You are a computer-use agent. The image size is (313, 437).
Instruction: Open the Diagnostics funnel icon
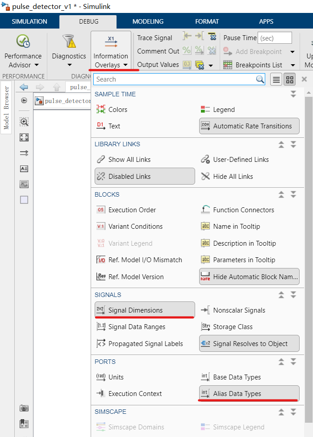point(69,41)
